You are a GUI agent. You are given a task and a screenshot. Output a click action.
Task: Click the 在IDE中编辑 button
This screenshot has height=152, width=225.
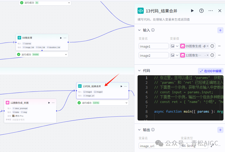click(x=211, y=71)
